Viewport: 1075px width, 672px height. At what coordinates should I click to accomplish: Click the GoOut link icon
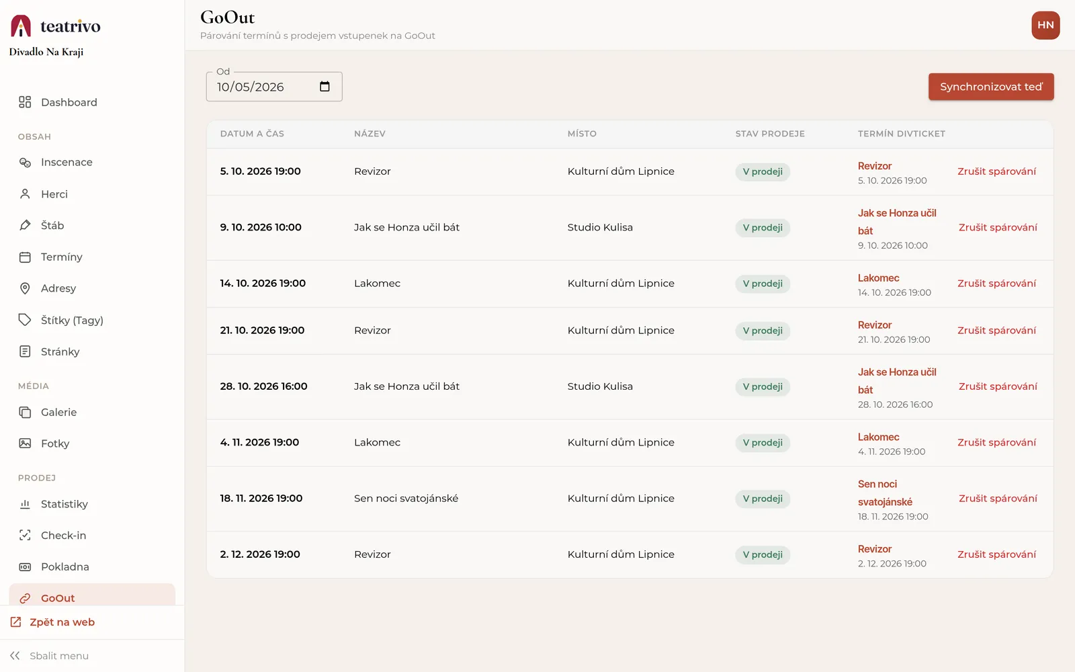(25, 598)
